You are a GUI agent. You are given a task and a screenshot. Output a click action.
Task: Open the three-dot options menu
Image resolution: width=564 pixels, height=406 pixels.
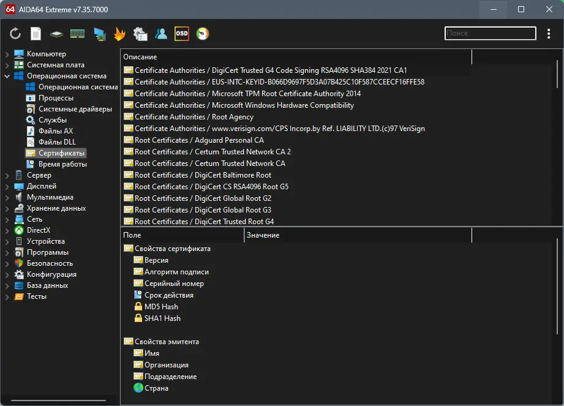click(549, 34)
